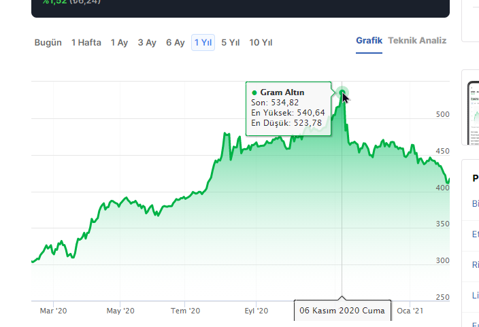Show the 1 Ay period
The width and height of the screenshot is (479, 327).
coord(119,43)
